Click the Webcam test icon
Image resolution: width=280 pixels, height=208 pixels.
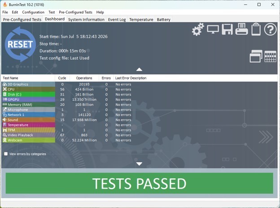(x=4, y=140)
